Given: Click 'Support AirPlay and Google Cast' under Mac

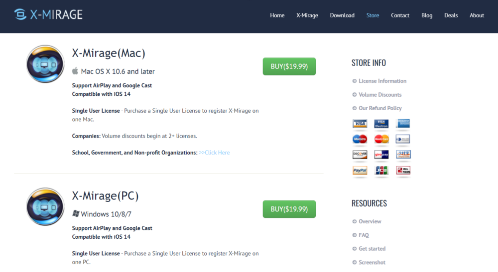Looking at the screenshot, I should [112, 85].
